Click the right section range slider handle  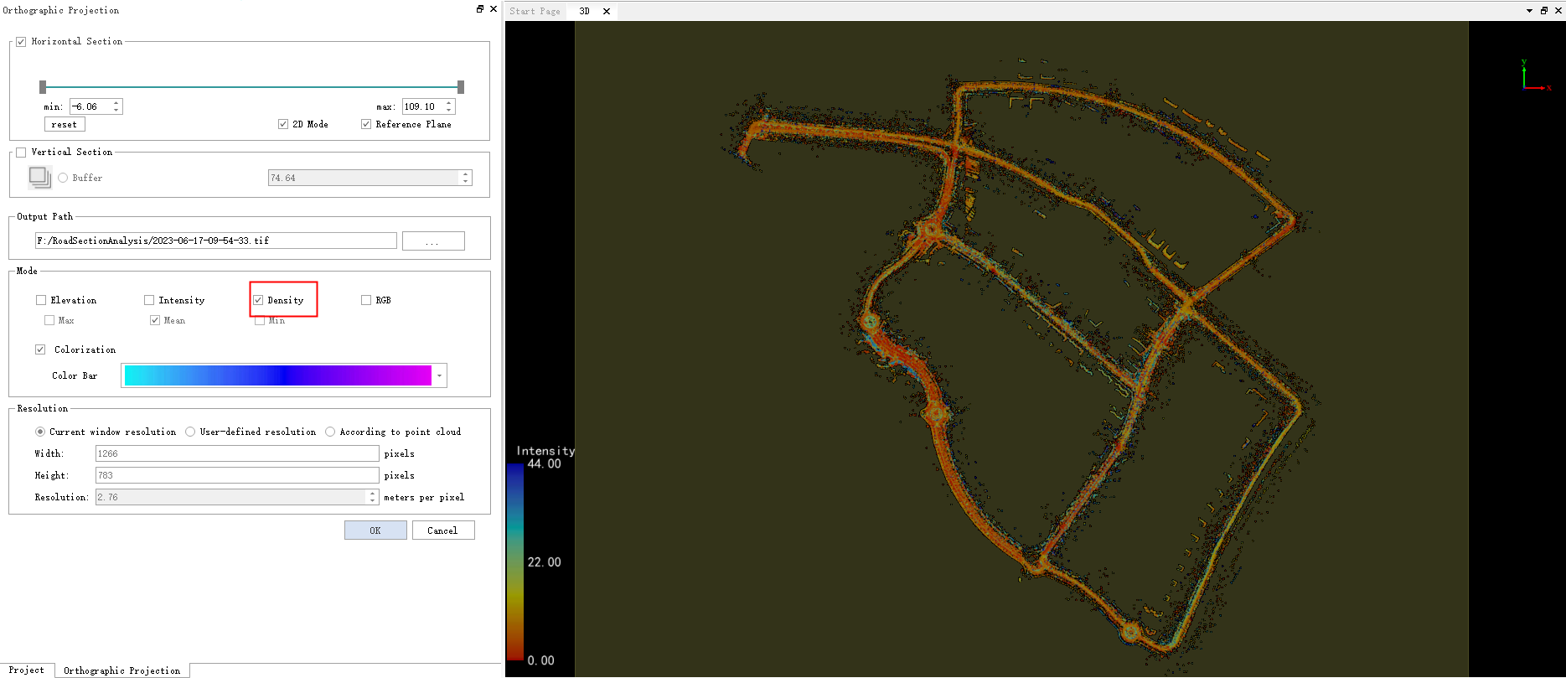point(461,86)
